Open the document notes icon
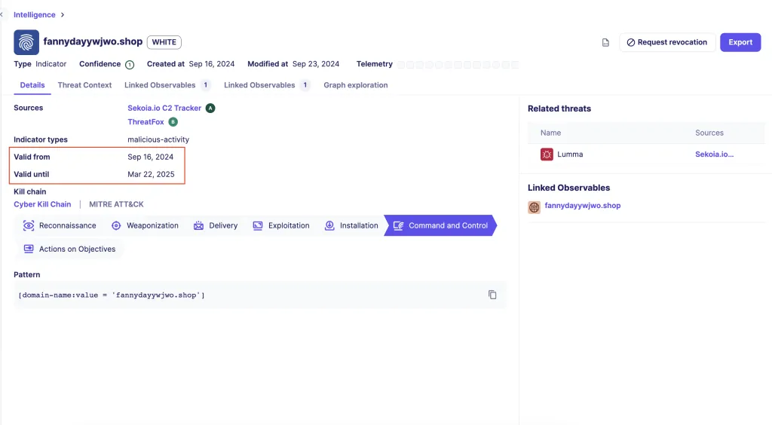This screenshot has width=772, height=425. point(605,43)
